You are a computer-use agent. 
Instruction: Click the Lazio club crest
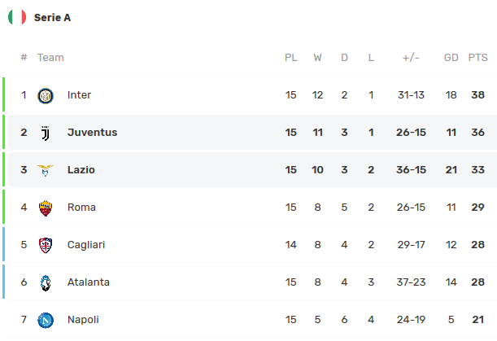click(46, 170)
